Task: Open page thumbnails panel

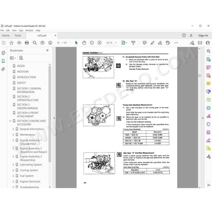Action: click(x=3, y=53)
